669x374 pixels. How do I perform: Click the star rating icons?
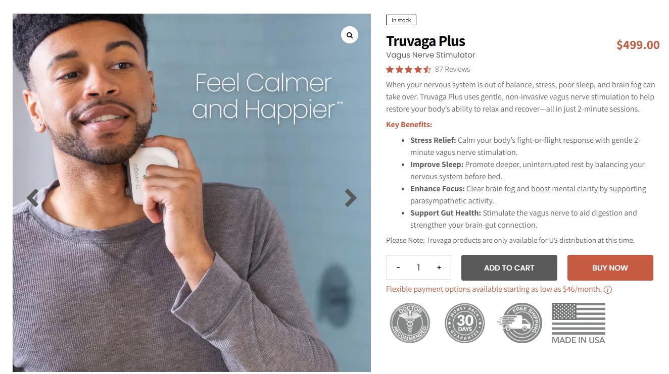point(408,70)
